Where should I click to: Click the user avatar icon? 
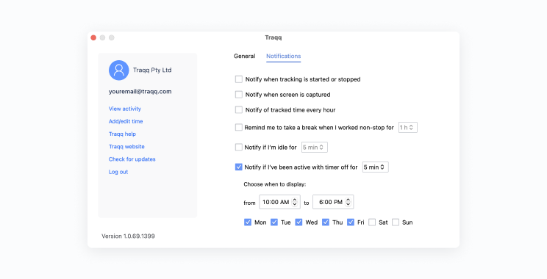coord(118,70)
